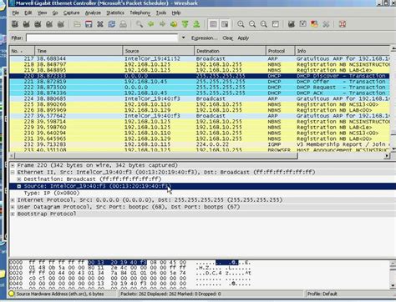
Task: Open help via lifebuoy icon
Action: [x=343, y=24]
